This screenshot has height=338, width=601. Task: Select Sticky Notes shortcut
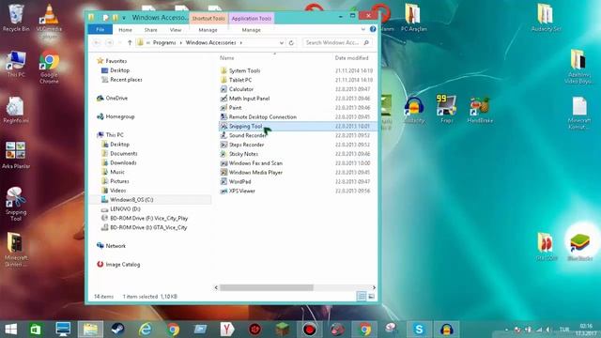243,154
